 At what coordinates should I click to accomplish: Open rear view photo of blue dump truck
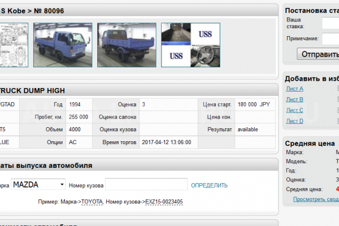[x=127, y=45]
